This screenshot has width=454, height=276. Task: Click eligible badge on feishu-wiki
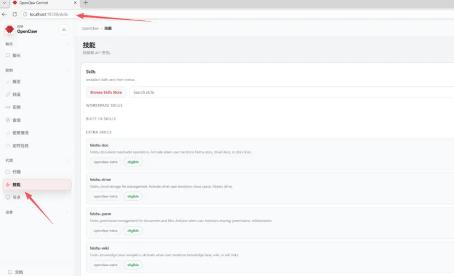point(133,265)
